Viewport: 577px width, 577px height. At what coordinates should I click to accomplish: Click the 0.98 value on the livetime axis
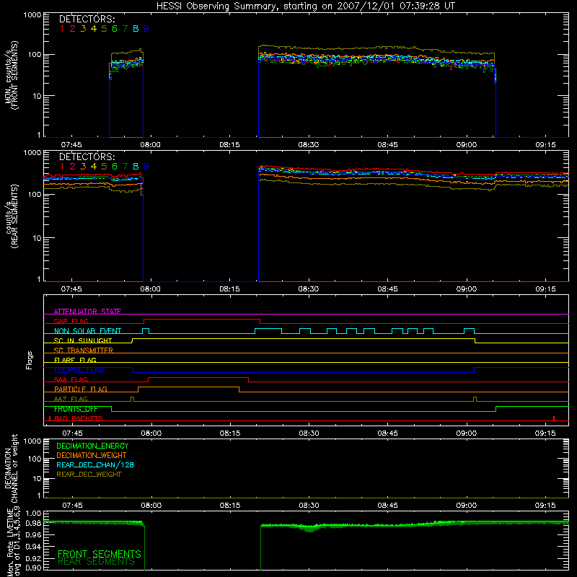click(33, 524)
